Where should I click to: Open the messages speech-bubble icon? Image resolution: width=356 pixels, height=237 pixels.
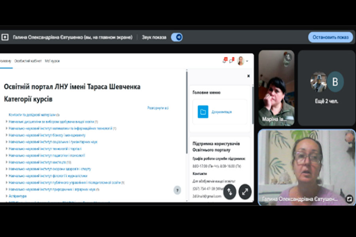pyautogui.click(x=231, y=60)
